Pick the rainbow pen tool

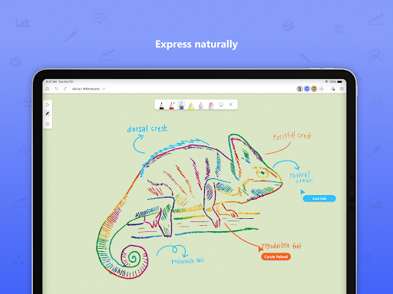[x=181, y=105]
